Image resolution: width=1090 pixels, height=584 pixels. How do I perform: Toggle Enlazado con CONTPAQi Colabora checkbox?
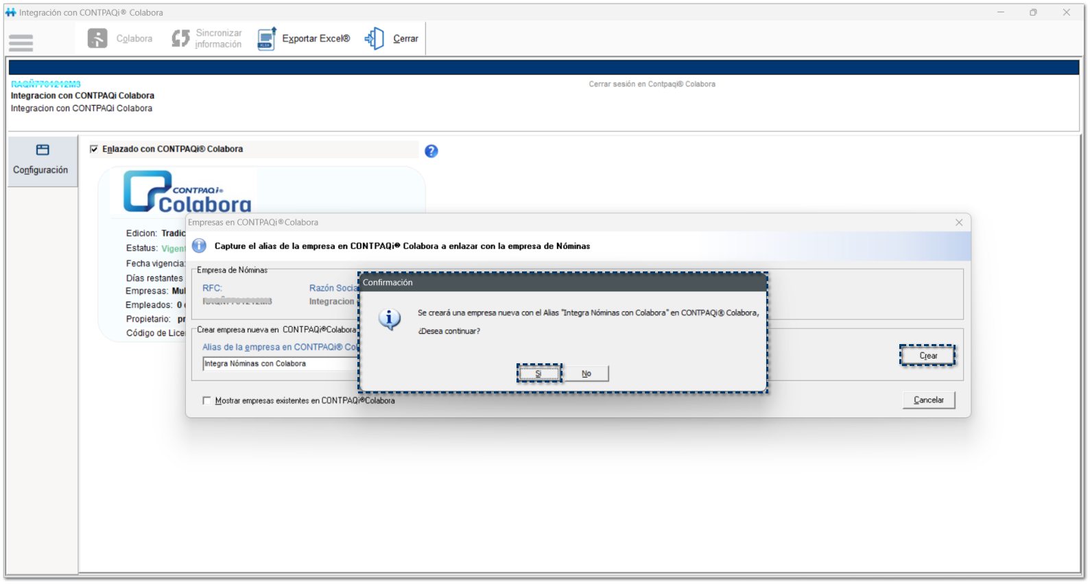click(94, 149)
